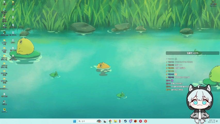Click the yellow app icon at bottom of left desktop column
This screenshot has width=220, height=124.
pyautogui.click(x=4, y=110)
